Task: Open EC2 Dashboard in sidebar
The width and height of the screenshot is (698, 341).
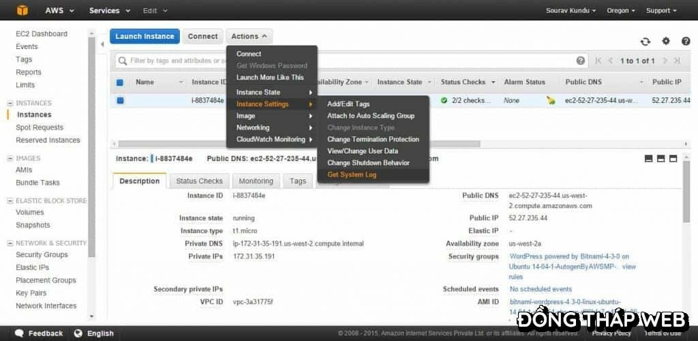Action: [42, 34]
